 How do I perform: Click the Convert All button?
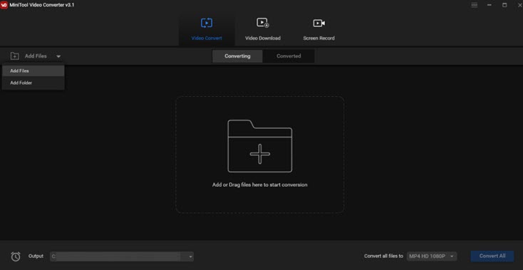click(492, 256)
